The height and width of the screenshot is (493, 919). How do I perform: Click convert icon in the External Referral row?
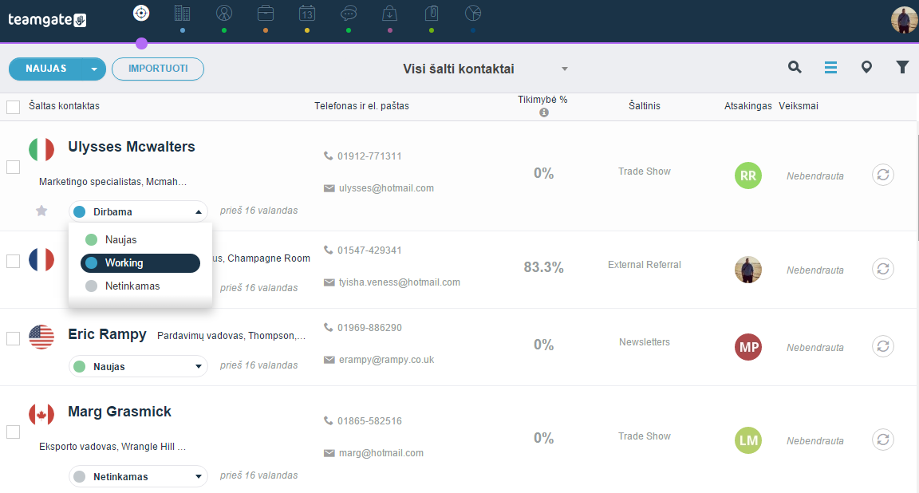point(883,269)
